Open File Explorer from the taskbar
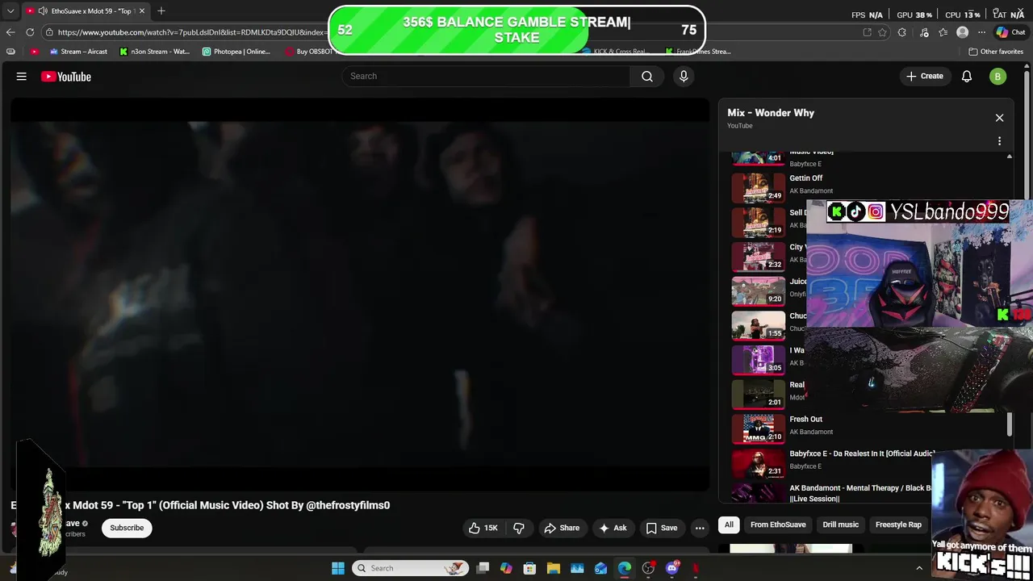Viewport: 1033px width, 581px height. click(554, 568)
